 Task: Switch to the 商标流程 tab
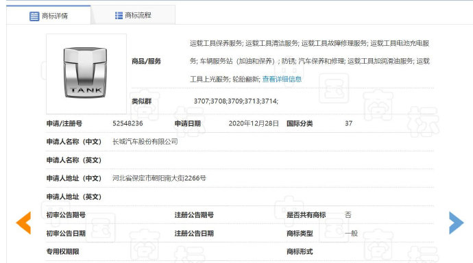coord(133,15)
